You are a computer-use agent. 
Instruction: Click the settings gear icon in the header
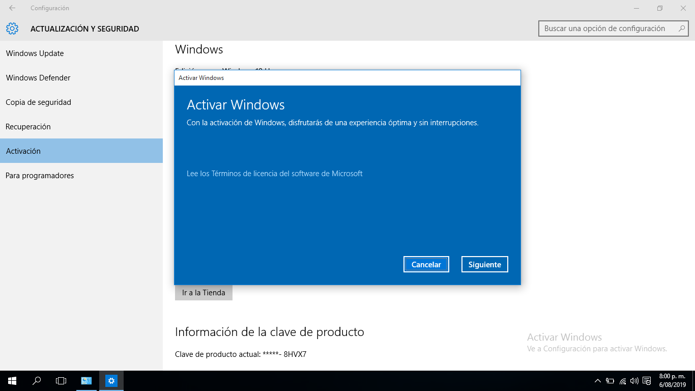12,29
